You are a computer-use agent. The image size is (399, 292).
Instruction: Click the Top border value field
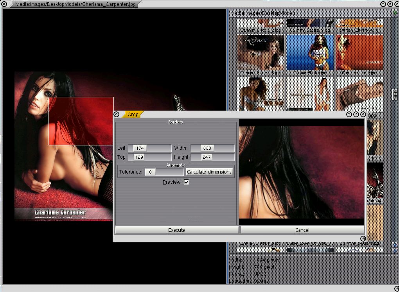149,157
